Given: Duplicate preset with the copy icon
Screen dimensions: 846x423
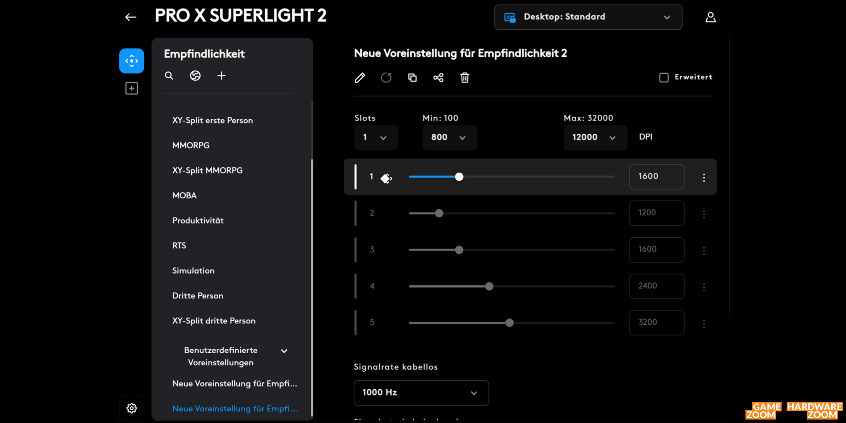Looking at the screenshot, I should (412, 77).
